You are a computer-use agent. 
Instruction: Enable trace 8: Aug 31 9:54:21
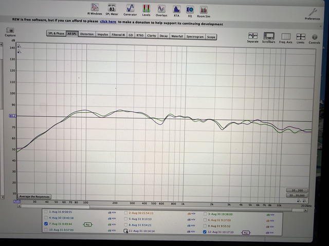125,225
